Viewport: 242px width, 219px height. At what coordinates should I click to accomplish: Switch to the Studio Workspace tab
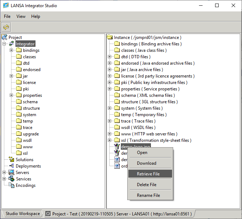coord(23,214)
